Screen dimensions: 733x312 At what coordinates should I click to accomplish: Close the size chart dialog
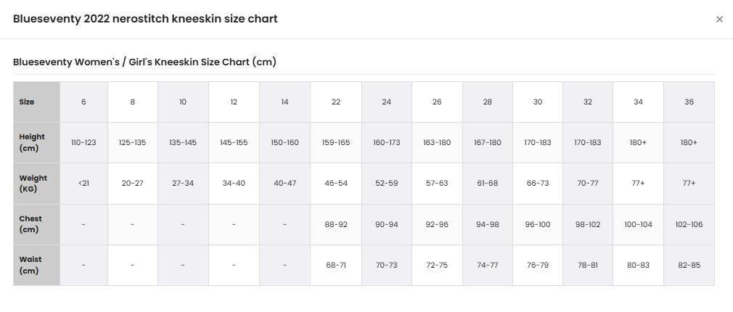pyautogui.click(x=719, y=19)
